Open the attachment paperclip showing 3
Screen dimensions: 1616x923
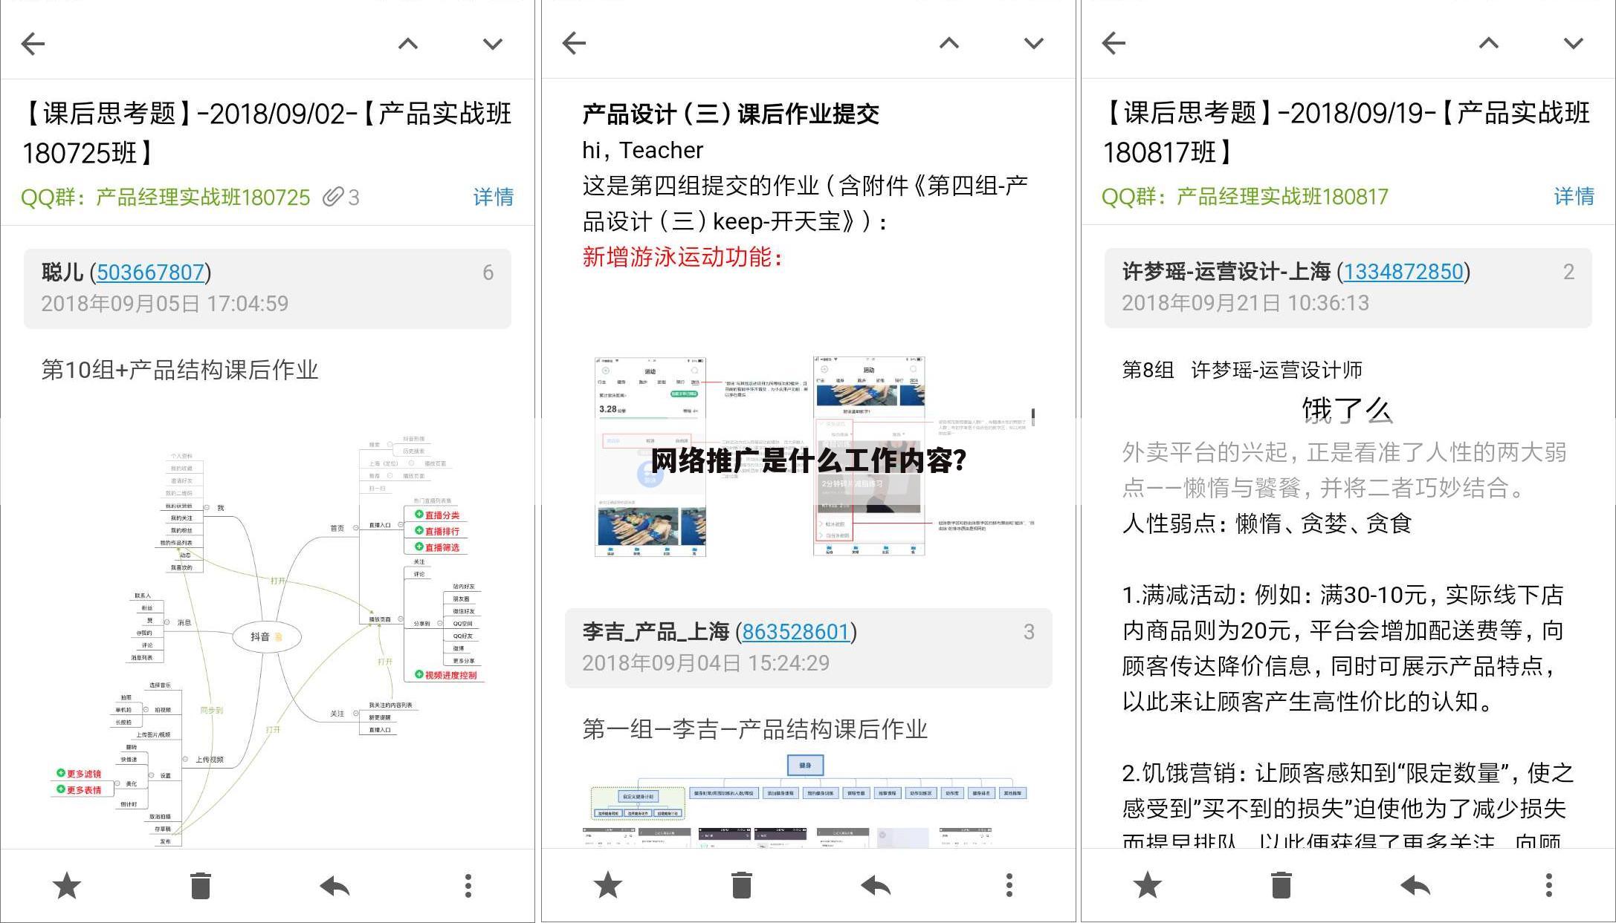341,197
